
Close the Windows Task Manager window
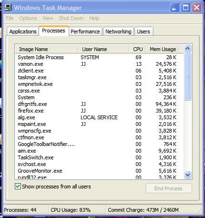click(x=196, y=8)
